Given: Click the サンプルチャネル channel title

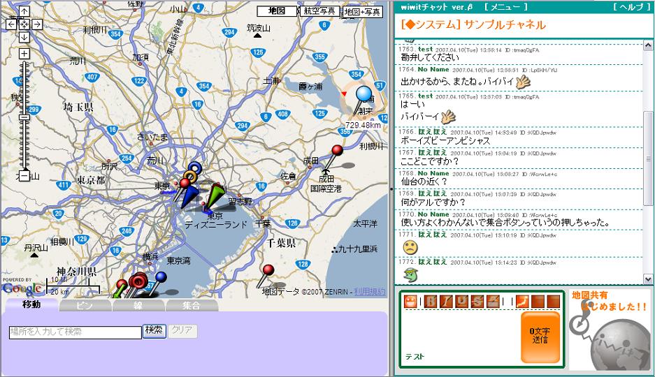Looking at the screenshot, I should [x=505, y=25].
